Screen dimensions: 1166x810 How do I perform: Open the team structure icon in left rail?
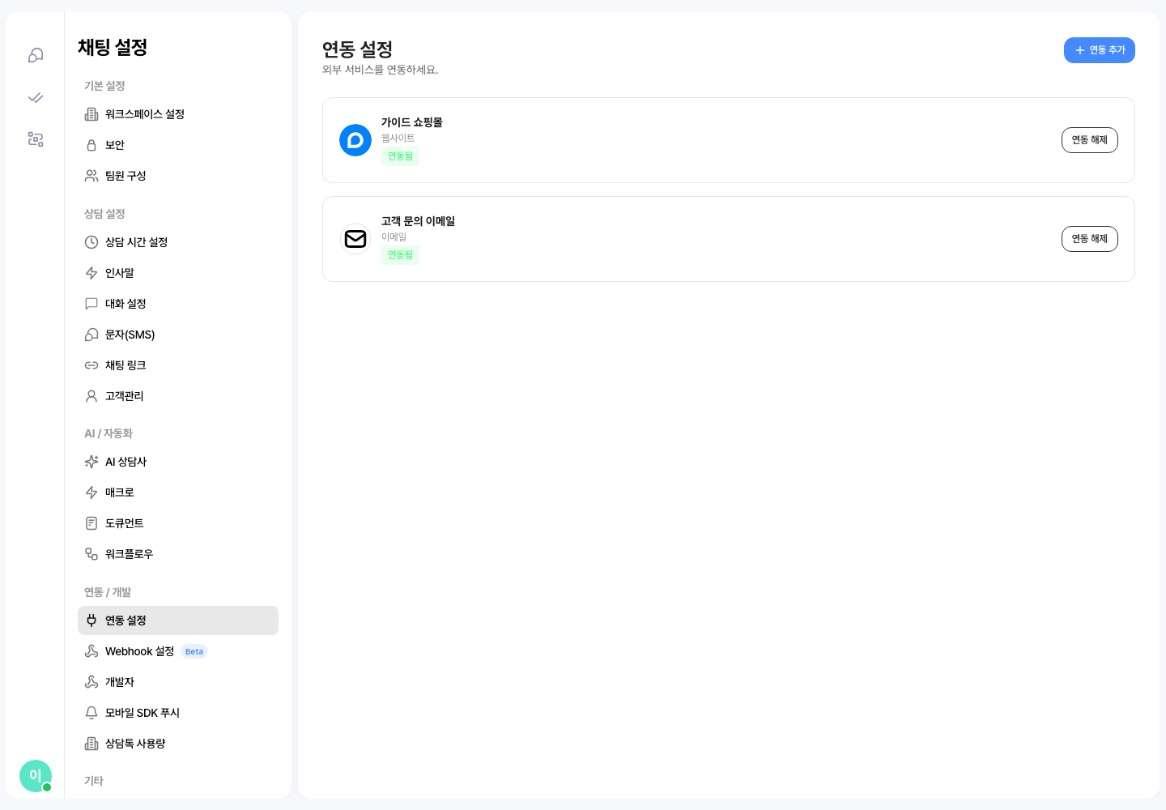click(36, 139)
